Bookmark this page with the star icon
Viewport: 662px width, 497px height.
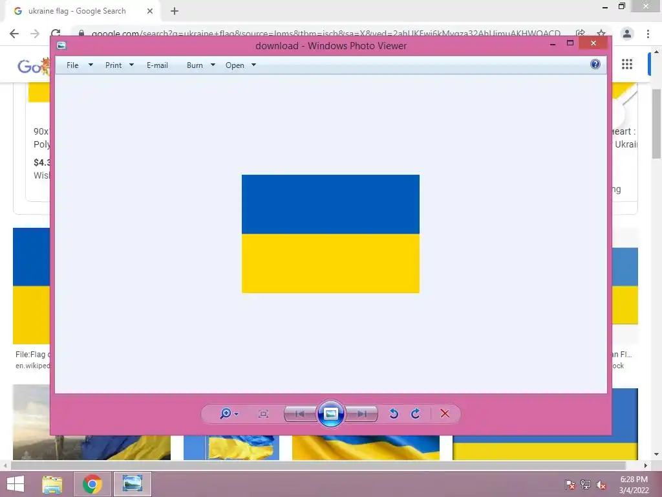[x=601, y=33]
